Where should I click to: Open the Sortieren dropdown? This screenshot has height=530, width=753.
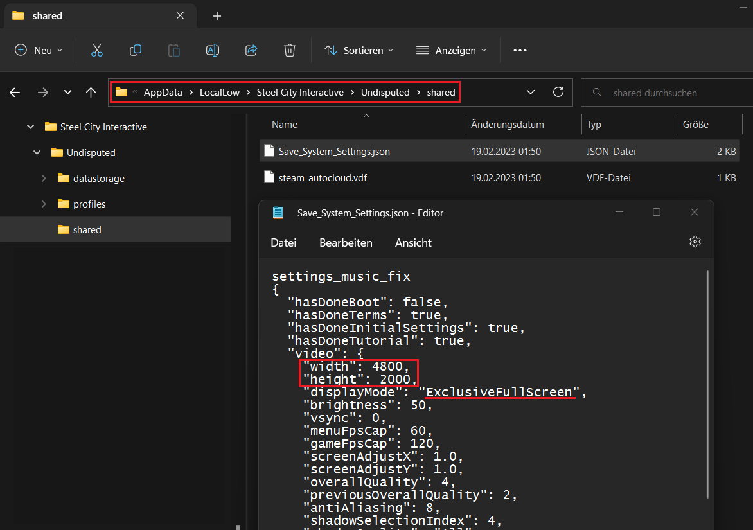click(359, 49)
